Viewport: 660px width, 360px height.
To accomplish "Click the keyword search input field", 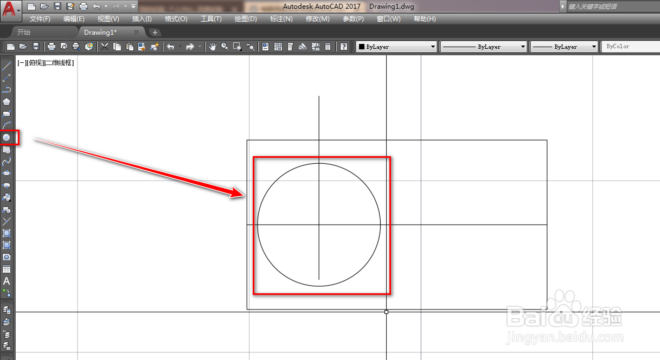I will click(612, 7).
